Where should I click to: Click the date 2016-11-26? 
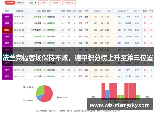point(19,43)
